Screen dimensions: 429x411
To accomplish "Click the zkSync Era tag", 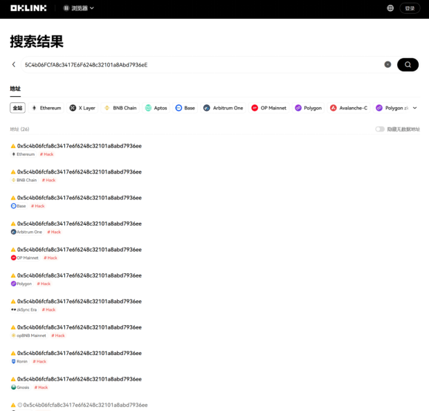I will (24, 310).
